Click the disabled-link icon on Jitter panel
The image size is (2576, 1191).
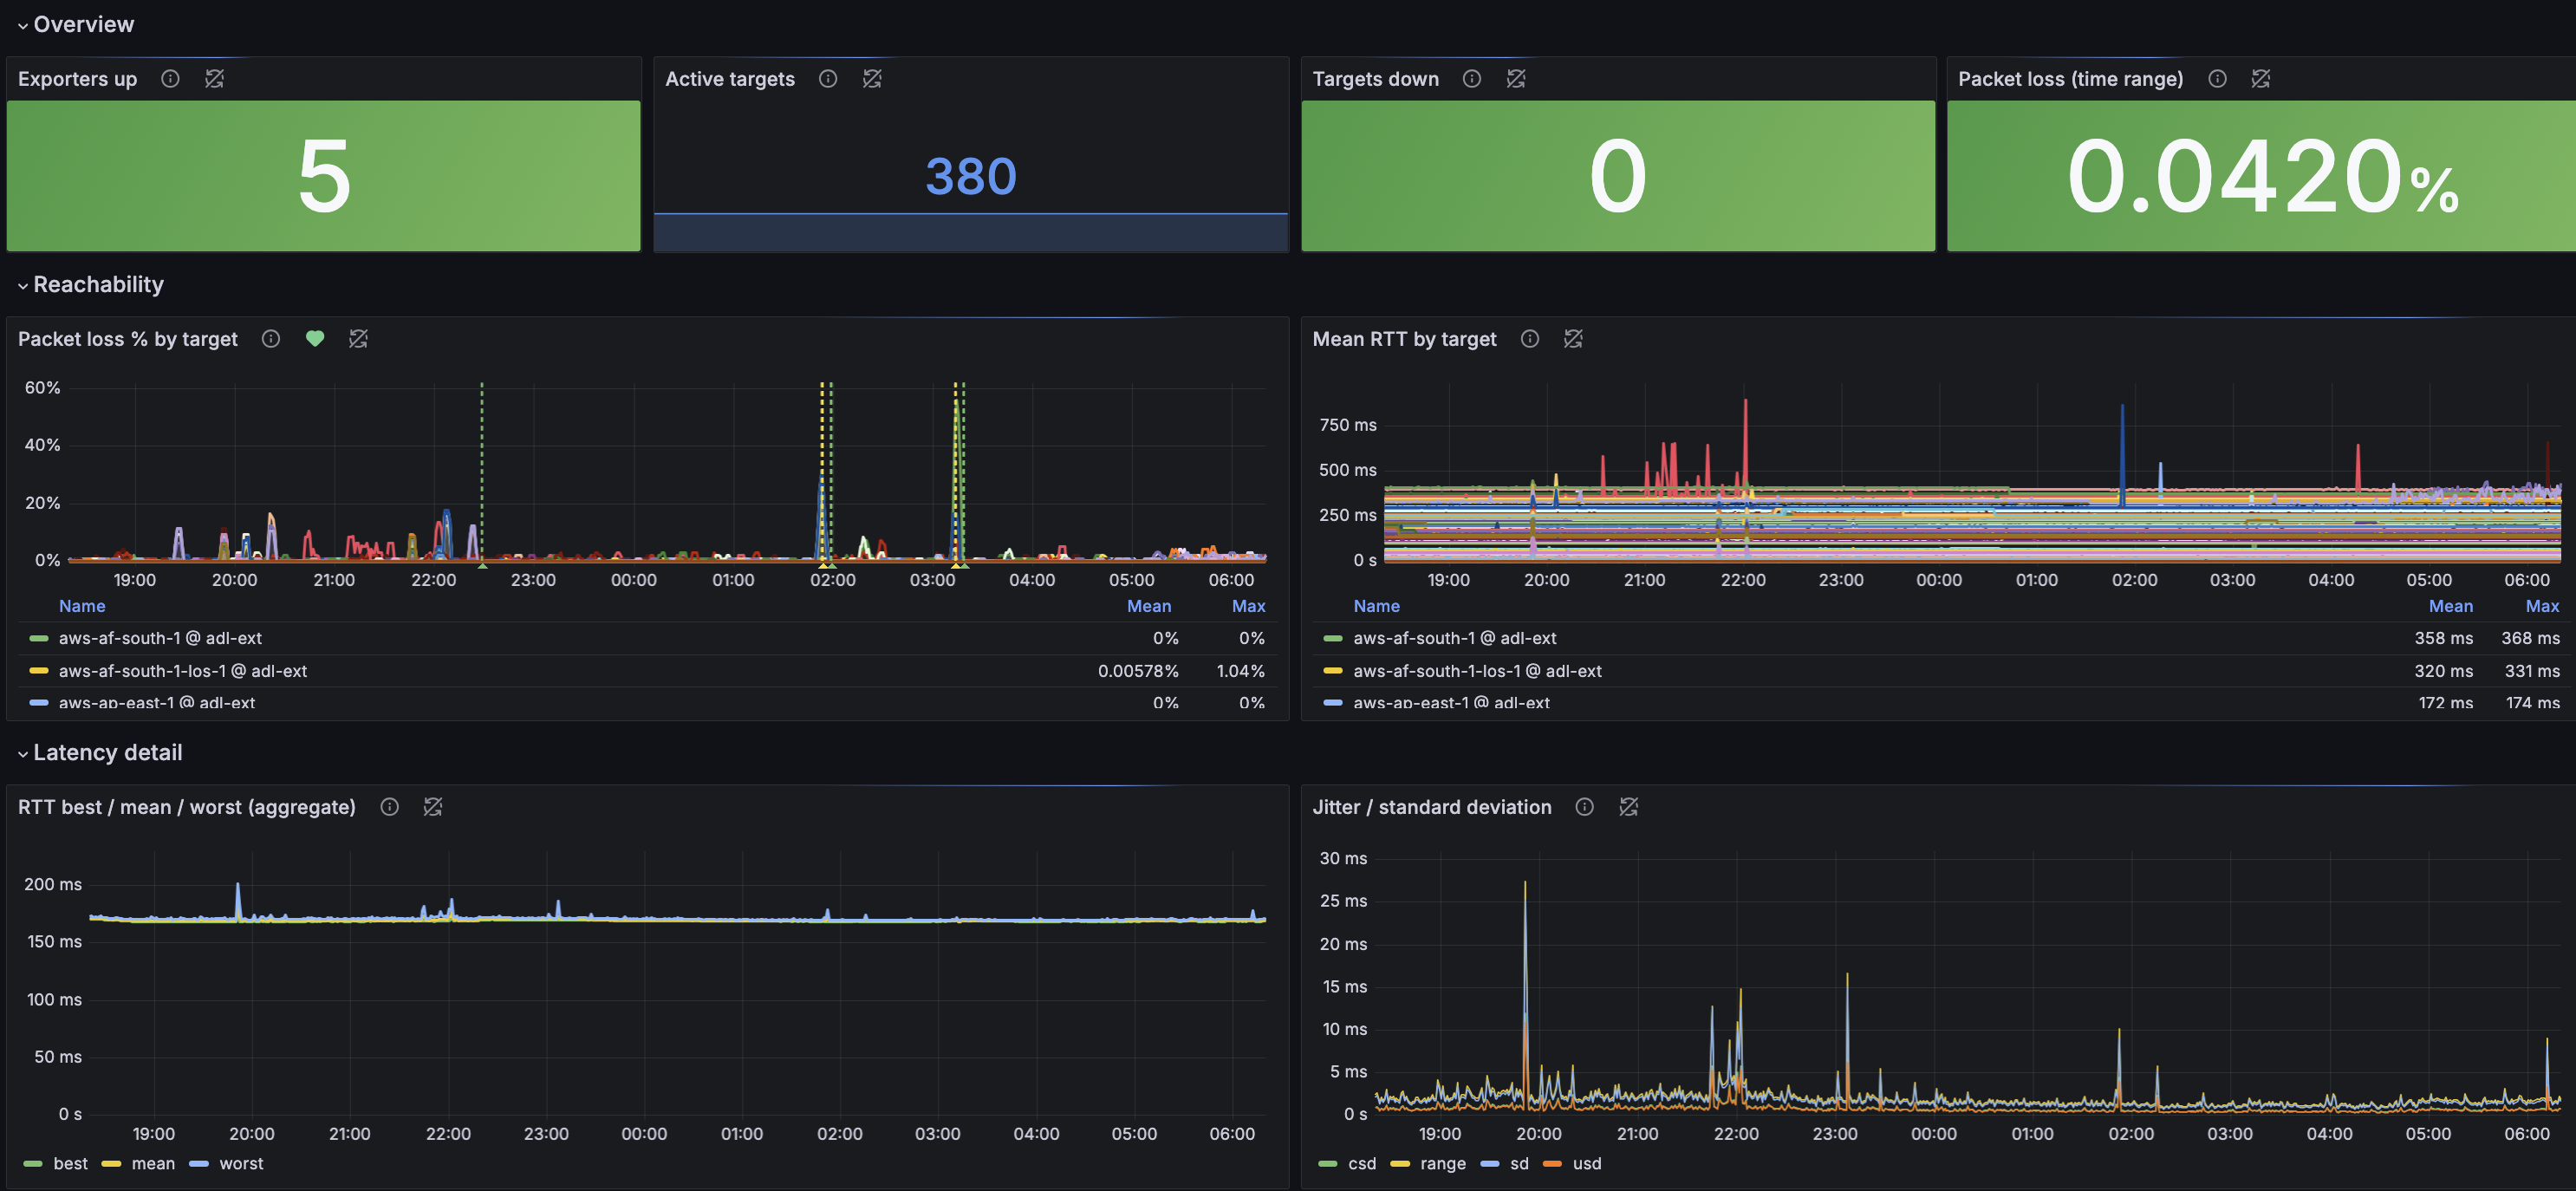[1629, 807]
